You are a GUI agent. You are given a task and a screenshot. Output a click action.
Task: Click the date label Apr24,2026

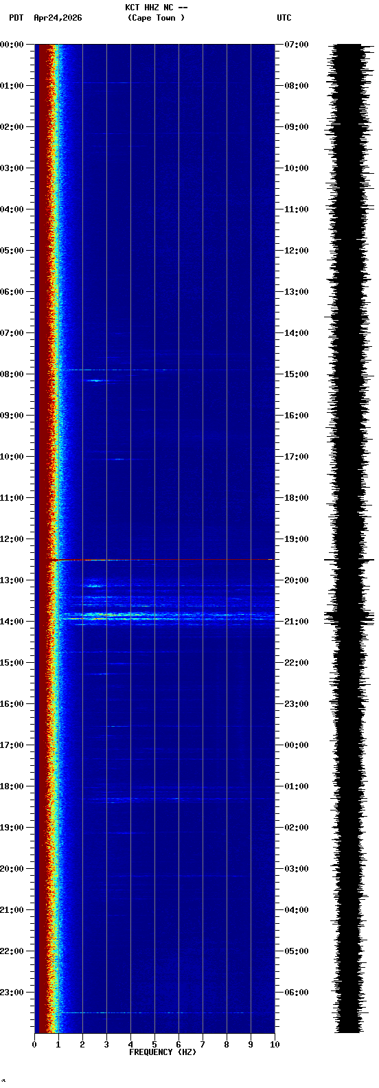[x=58, y=18]
